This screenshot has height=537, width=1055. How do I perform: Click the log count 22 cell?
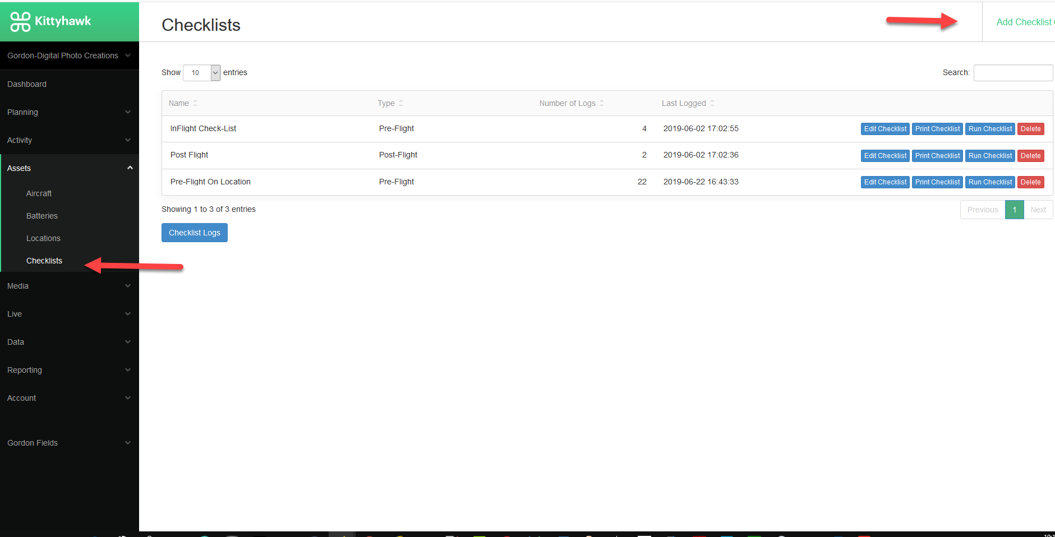click(x=642, y=182)
